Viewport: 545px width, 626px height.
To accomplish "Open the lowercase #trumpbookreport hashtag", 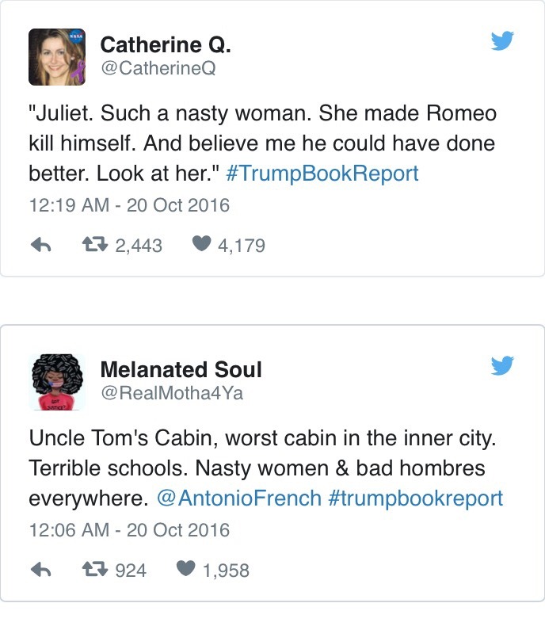I will 415,498.
